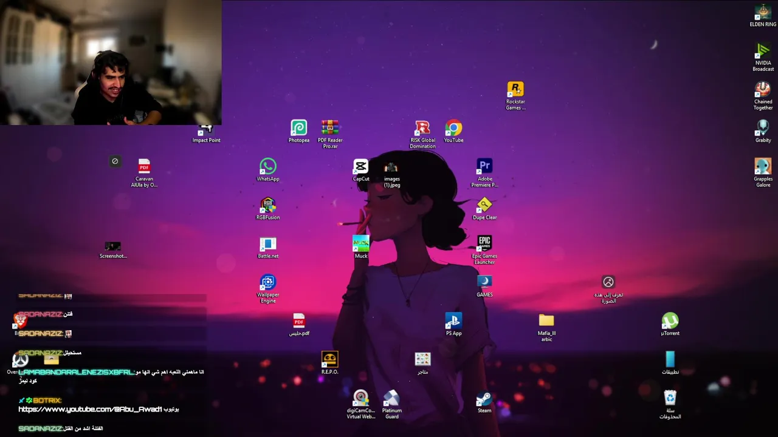Select the Chained Together game icon
This screenshot has height=437, width=778.
tap(763, 96)
